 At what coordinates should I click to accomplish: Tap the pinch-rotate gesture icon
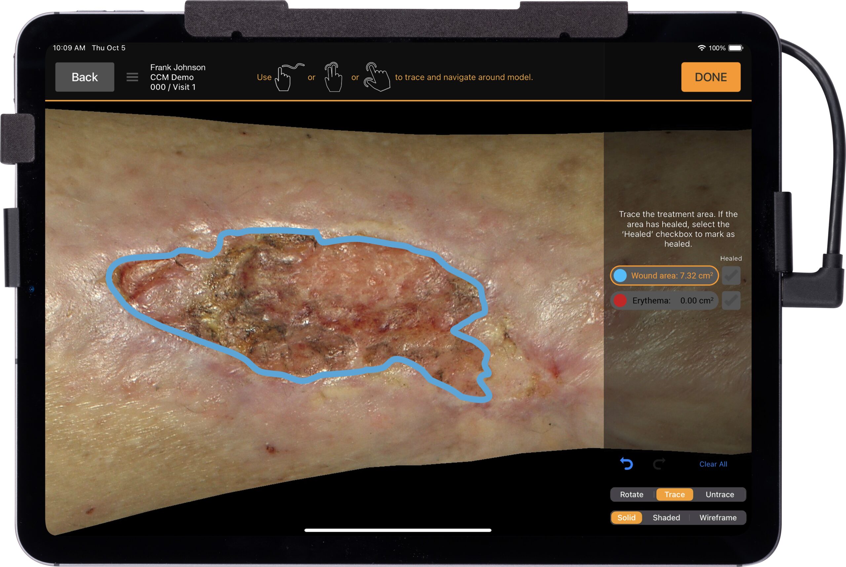tap(377, 77)
